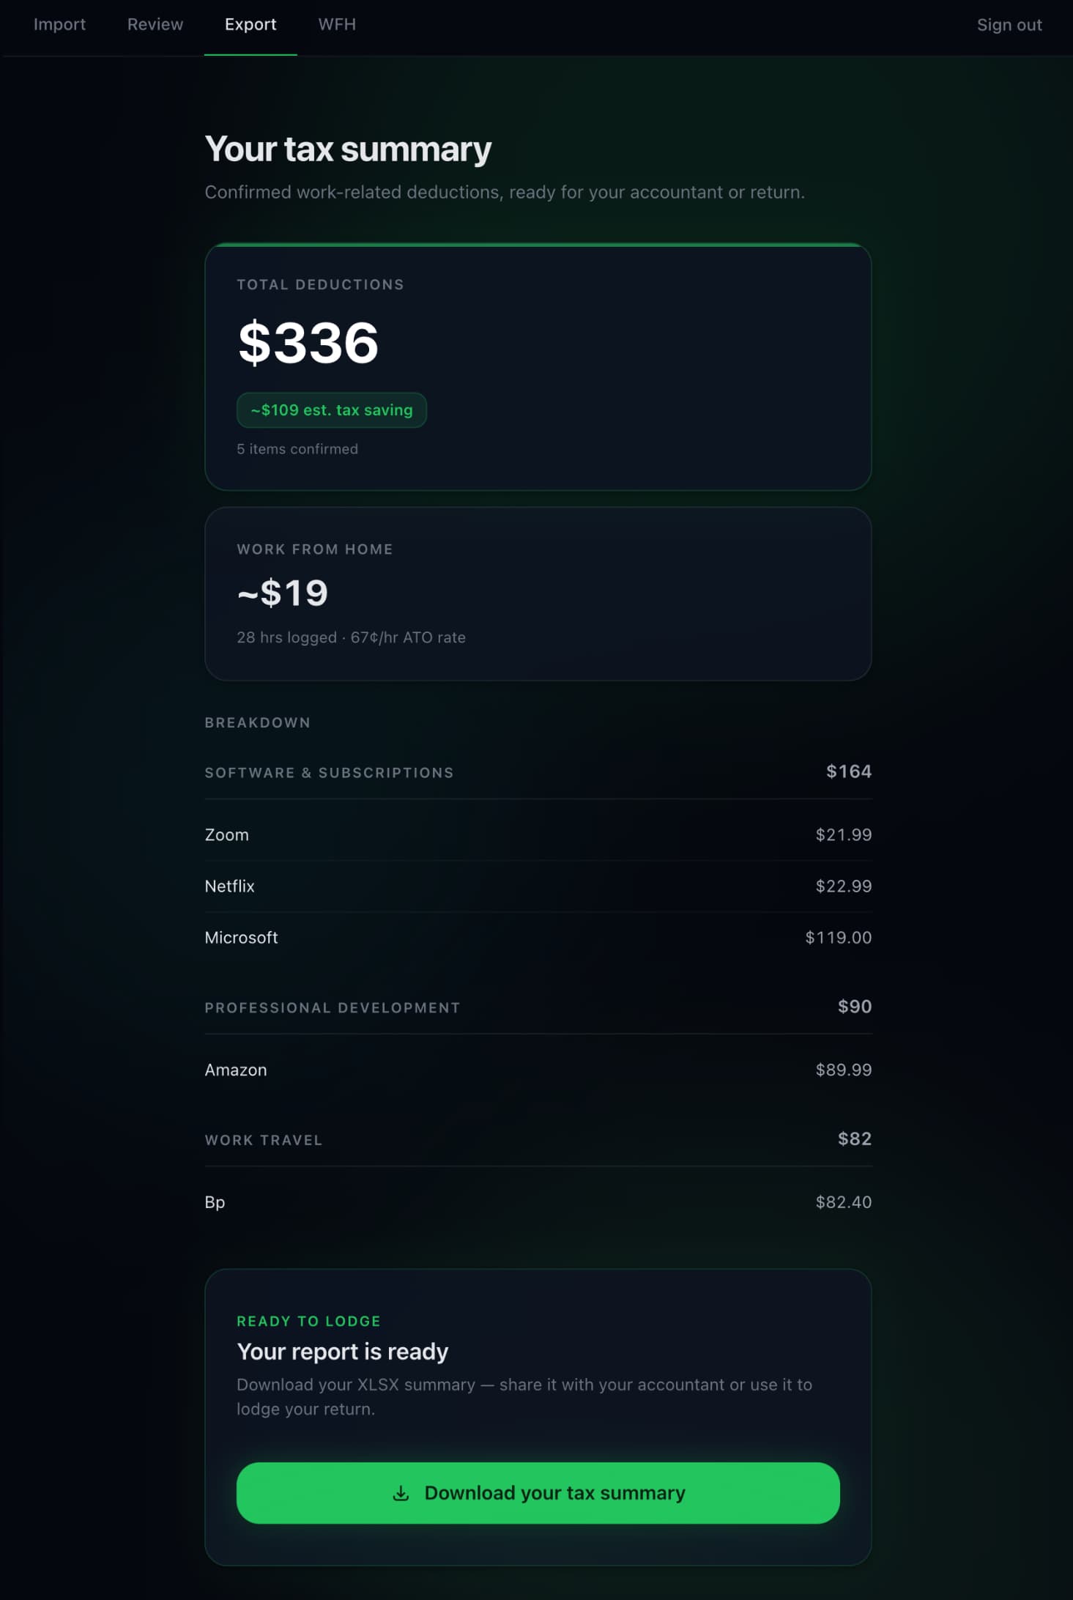
Task: Click Sign out
Action: click(1009, 24)
